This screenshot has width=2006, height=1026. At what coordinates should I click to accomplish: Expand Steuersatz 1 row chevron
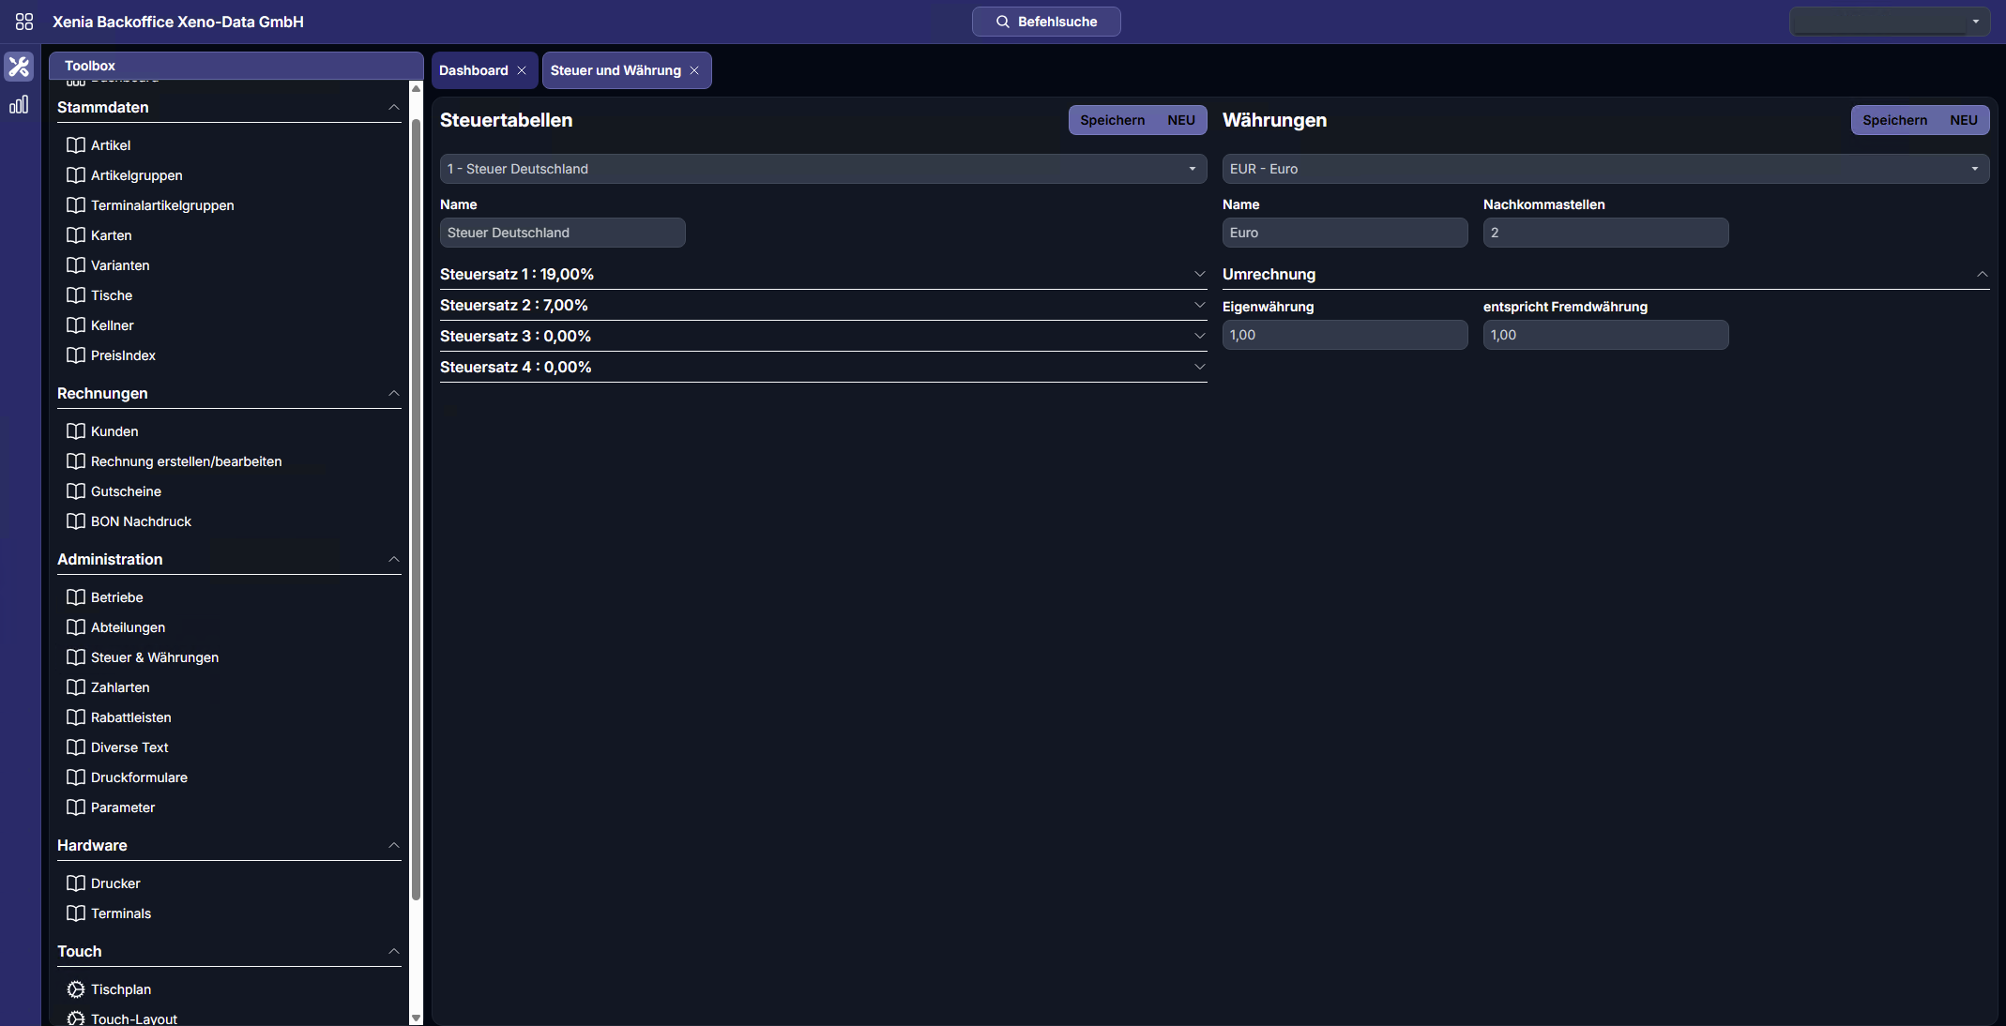coord(1199,274)
